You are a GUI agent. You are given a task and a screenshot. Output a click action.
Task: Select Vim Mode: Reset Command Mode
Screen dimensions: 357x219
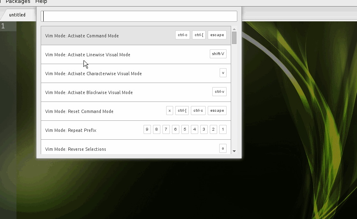click(x=136, y=111)
